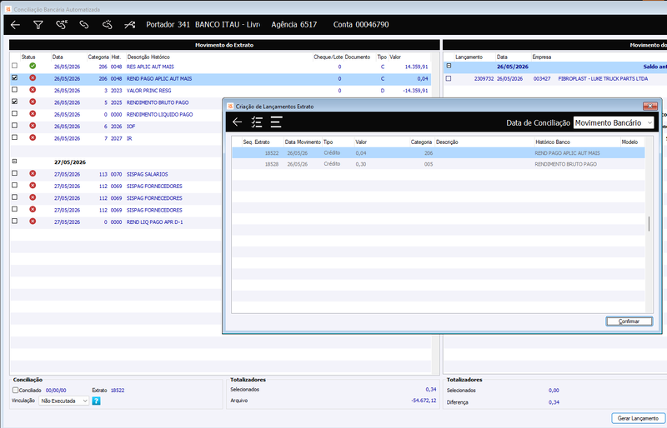Click the Categoria header in extrato grid

click(x=98, y=57)
